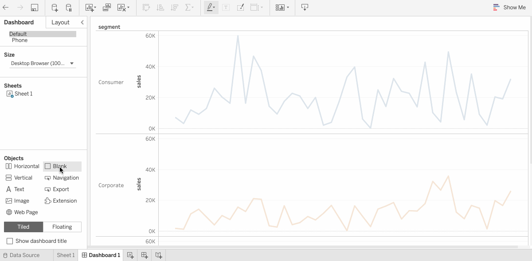Open the Clear Sheet dropdown arrow

click(129, 8)
